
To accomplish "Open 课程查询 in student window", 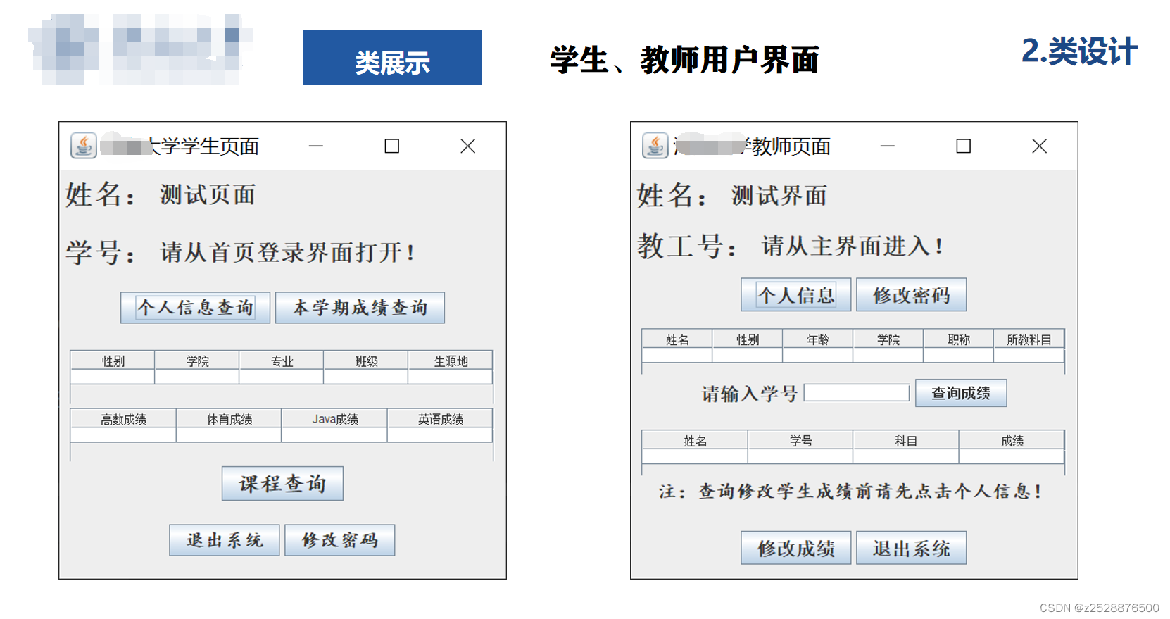I will click(x=282, y=484).
